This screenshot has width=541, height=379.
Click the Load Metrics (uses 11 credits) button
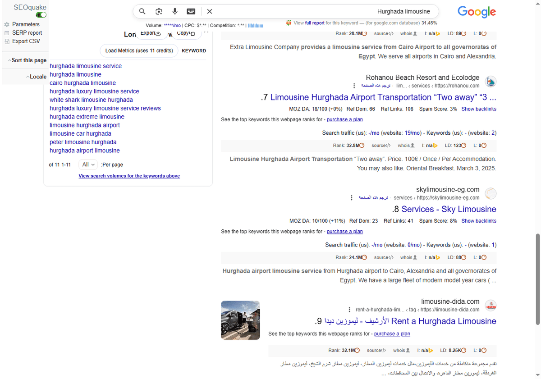click(138, 51)
